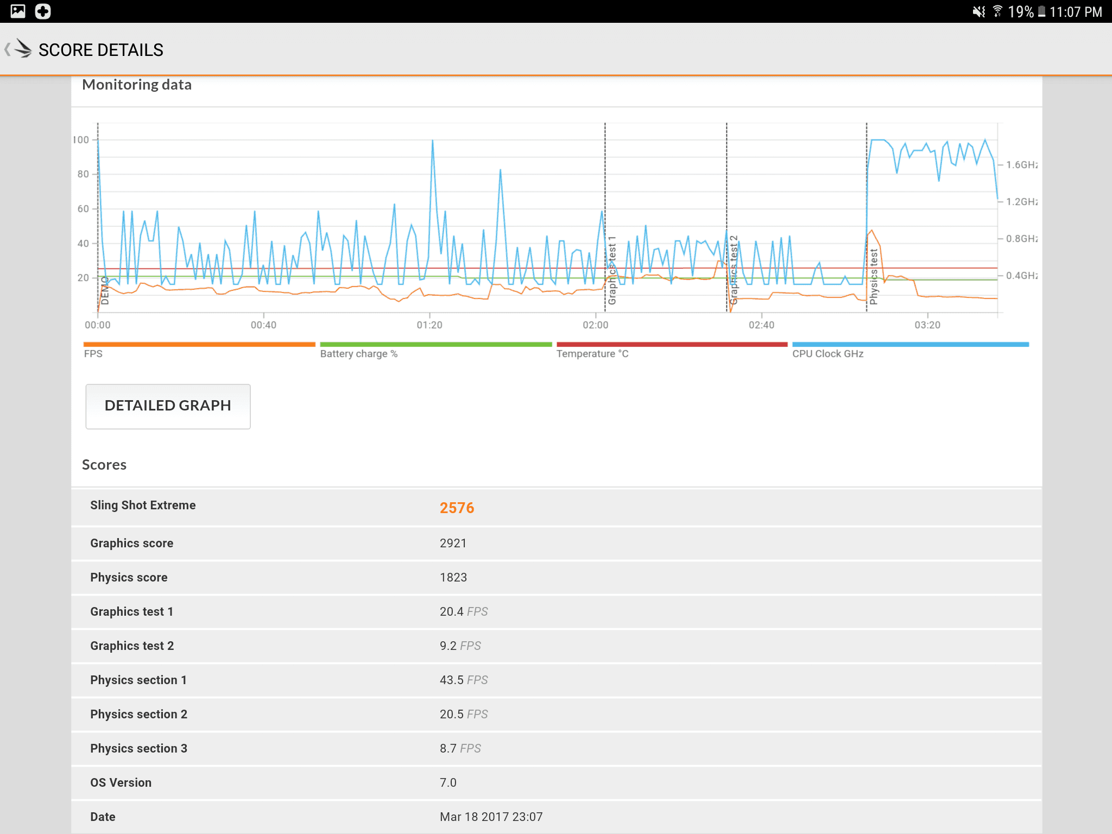
Task: Tap the 00:40 time axis label
Action: point(263,325)
